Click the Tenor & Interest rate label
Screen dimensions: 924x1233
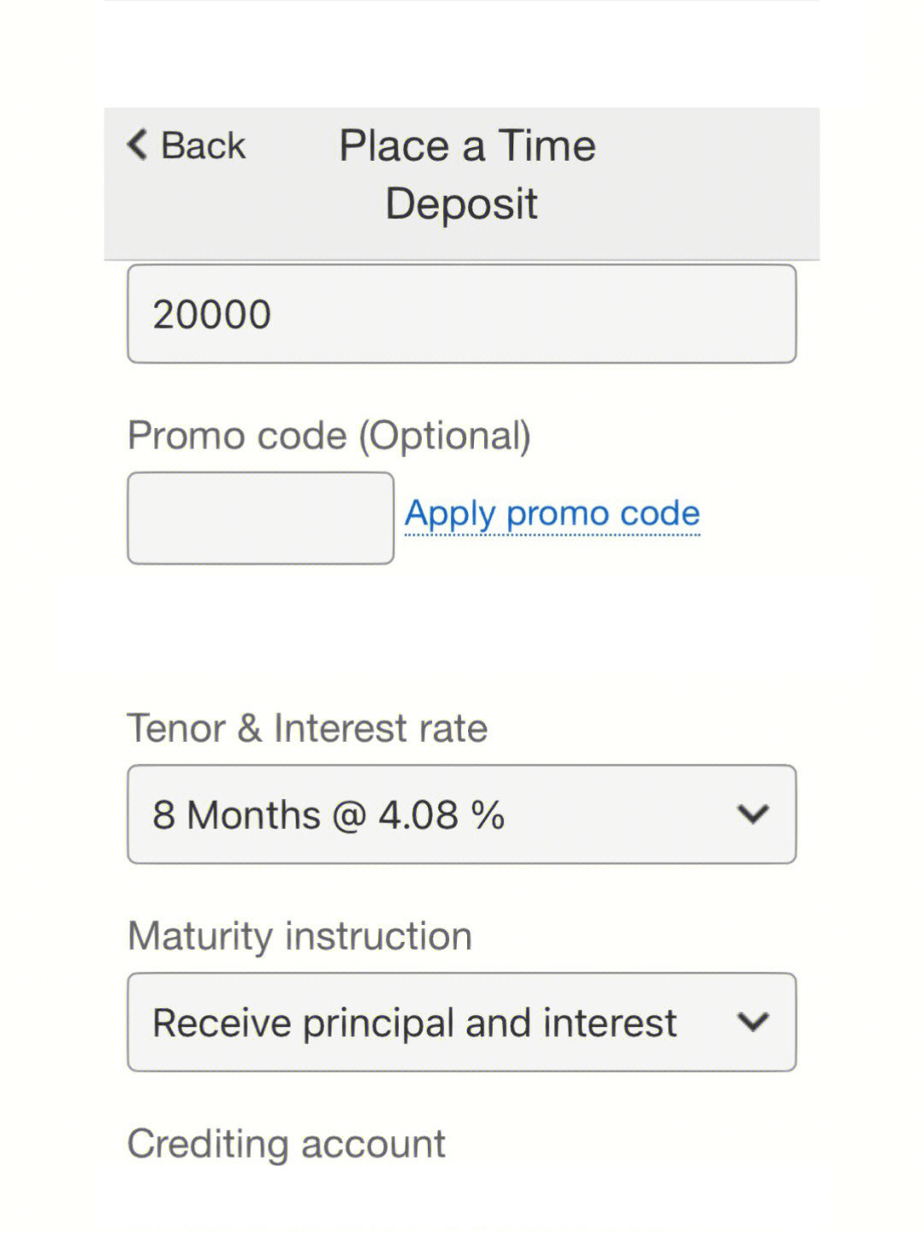click(x=307, y=728)
